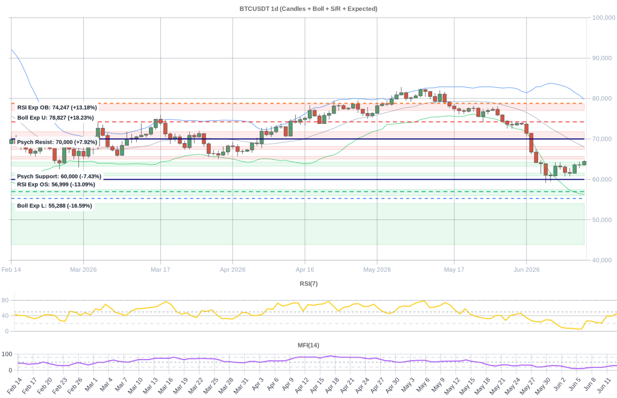Select the rotated "Feb 26" date label

pyautogui.click(x=74, y=386)
